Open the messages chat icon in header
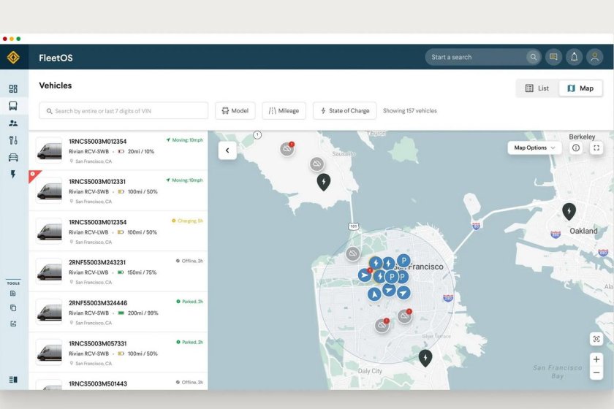614x409 pixels. pos(553,57)
